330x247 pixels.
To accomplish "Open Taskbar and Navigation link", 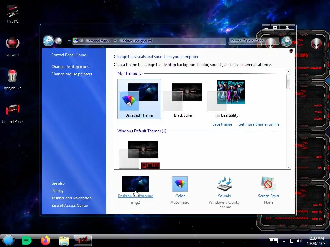I will (71, 198).
